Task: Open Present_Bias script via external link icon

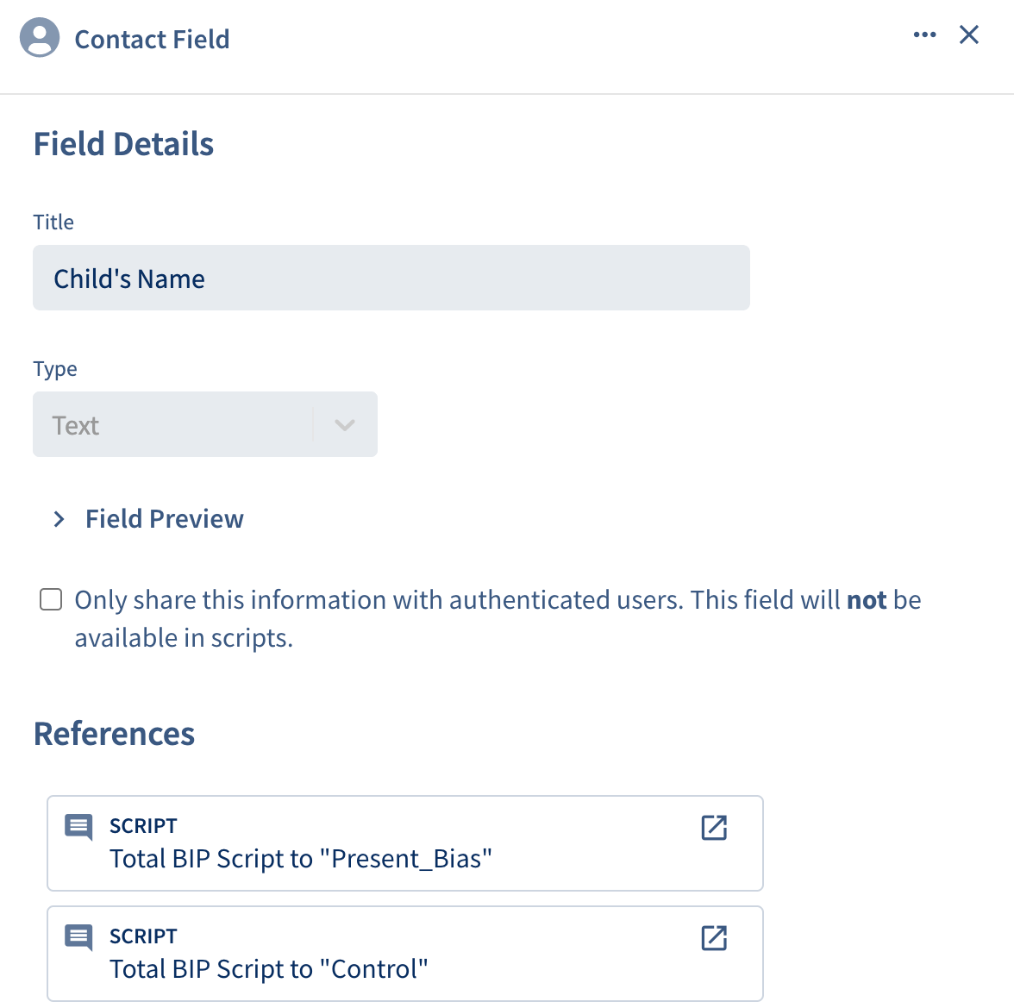Action: (x=714, y=828)
